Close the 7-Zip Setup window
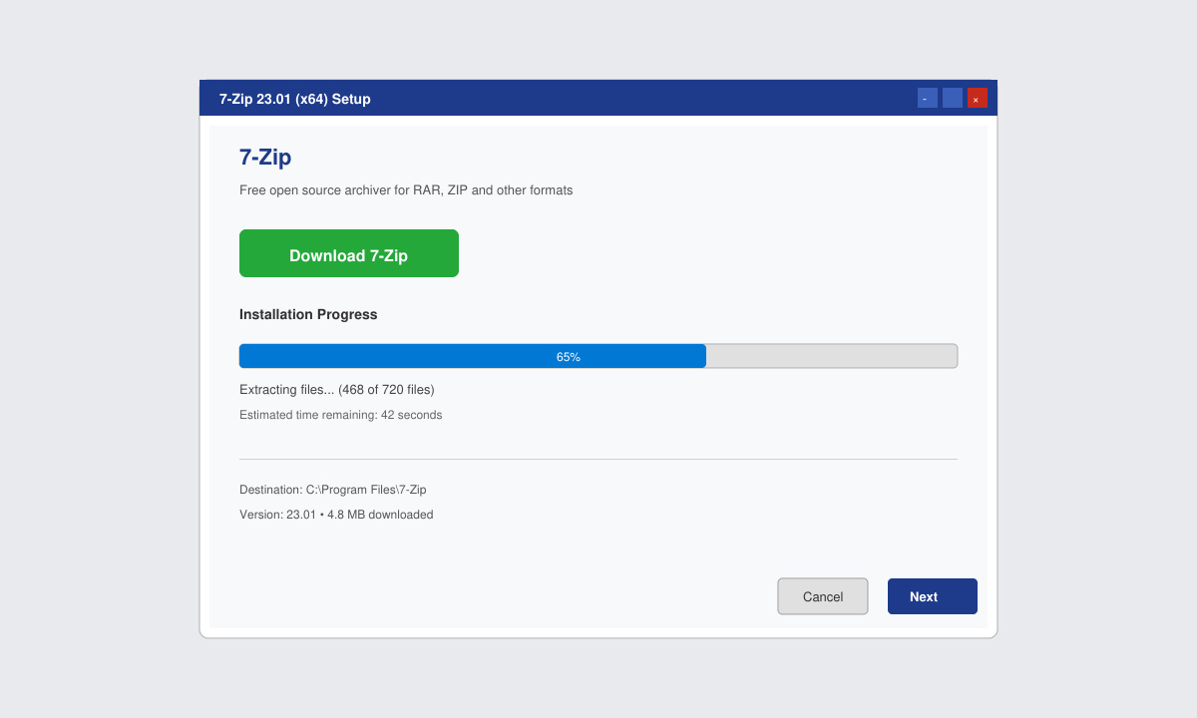The height and width of the screenshot is (718, 1197). point(978,98)
